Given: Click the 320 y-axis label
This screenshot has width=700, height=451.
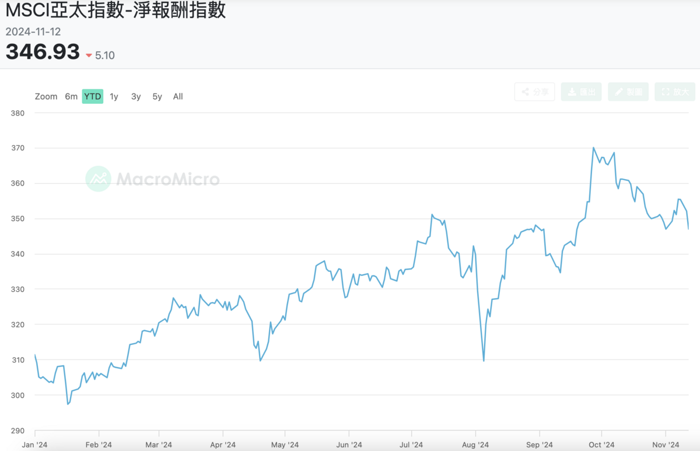Looking at the screenshot, I should pyautogui.click(x=17, y=324).
